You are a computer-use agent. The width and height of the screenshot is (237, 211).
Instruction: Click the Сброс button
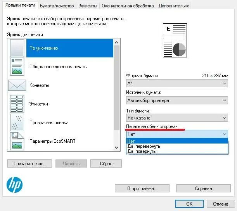pos(106,164)
